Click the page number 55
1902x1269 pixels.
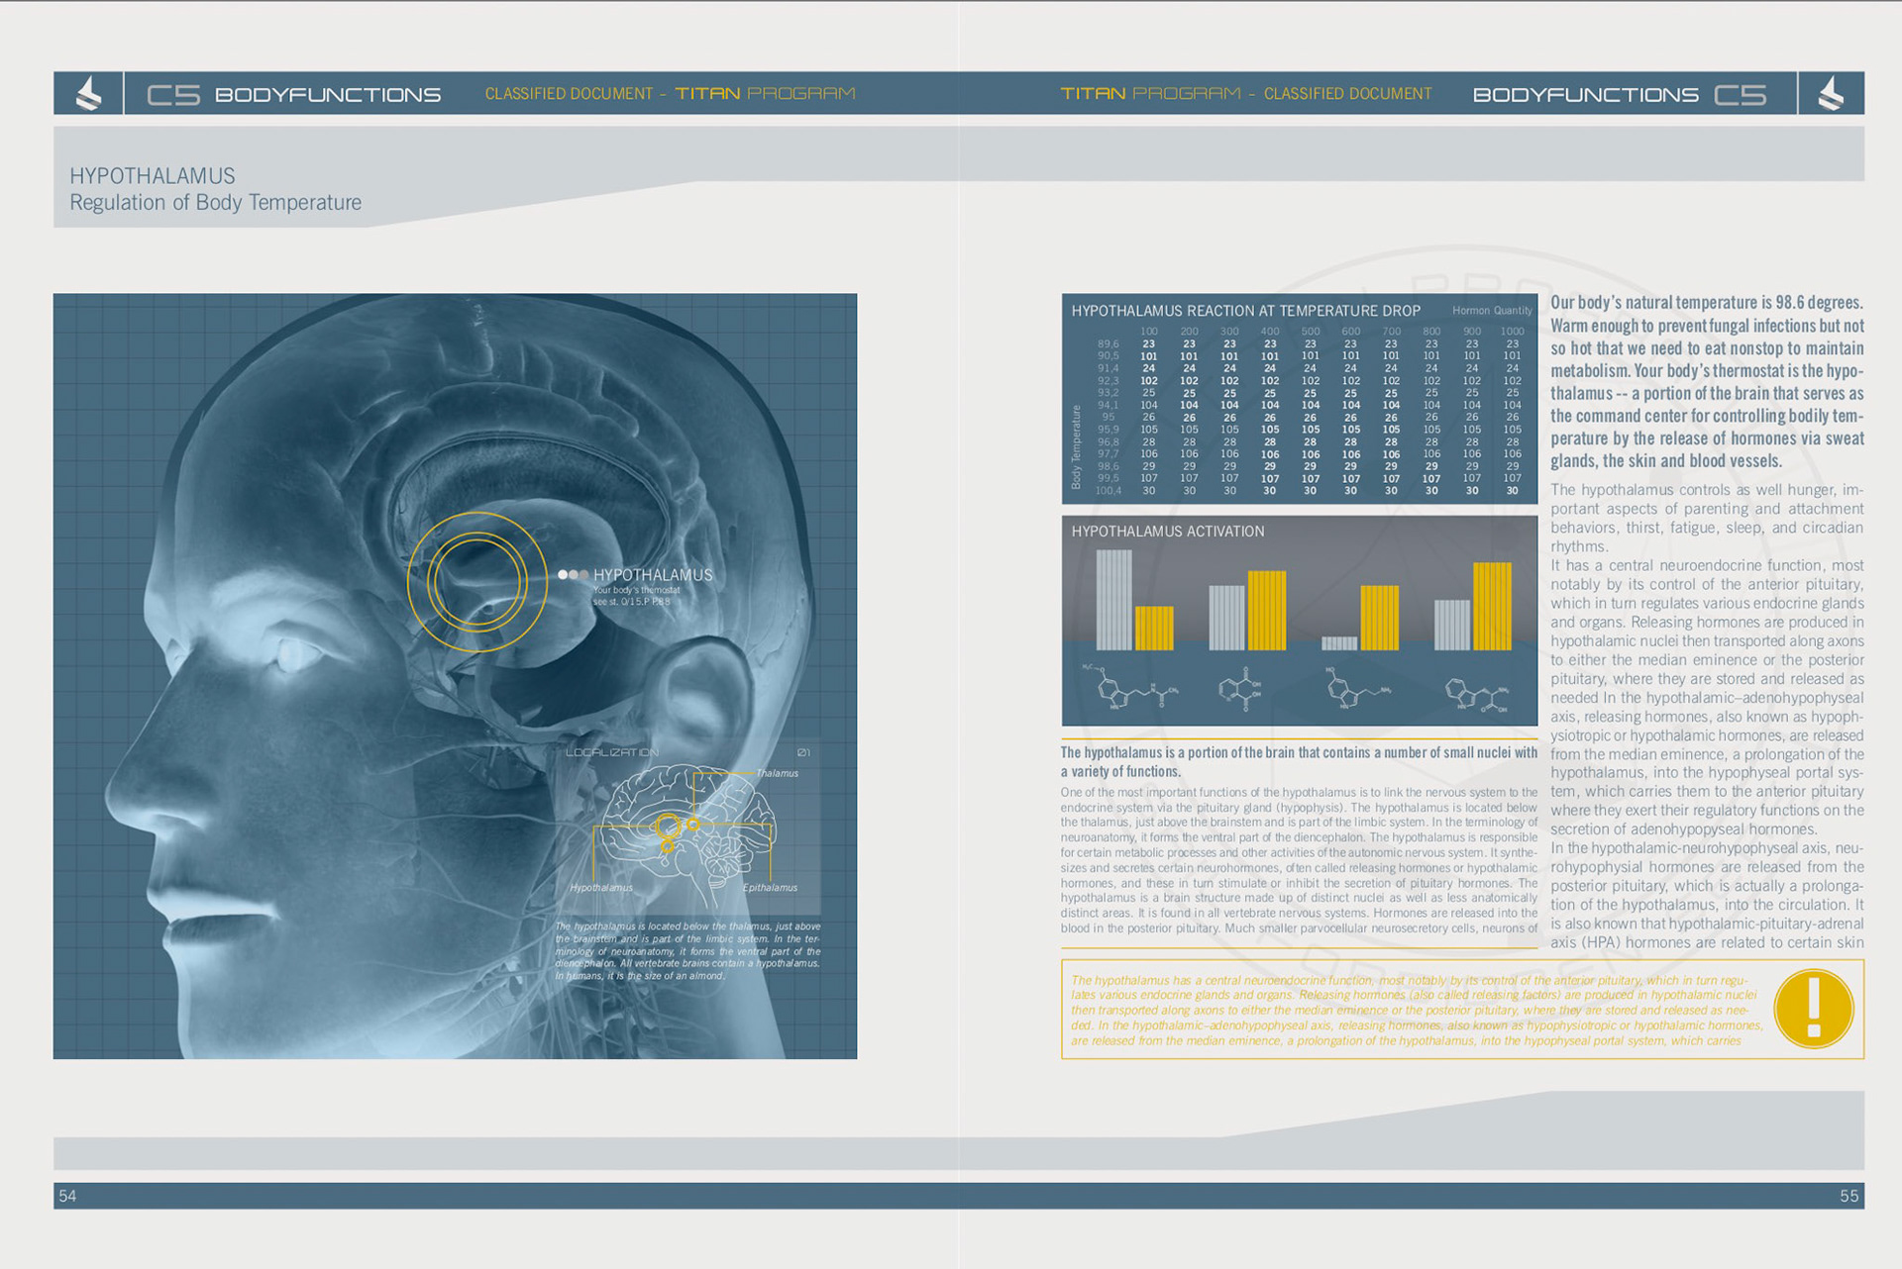point(1849,1196)
